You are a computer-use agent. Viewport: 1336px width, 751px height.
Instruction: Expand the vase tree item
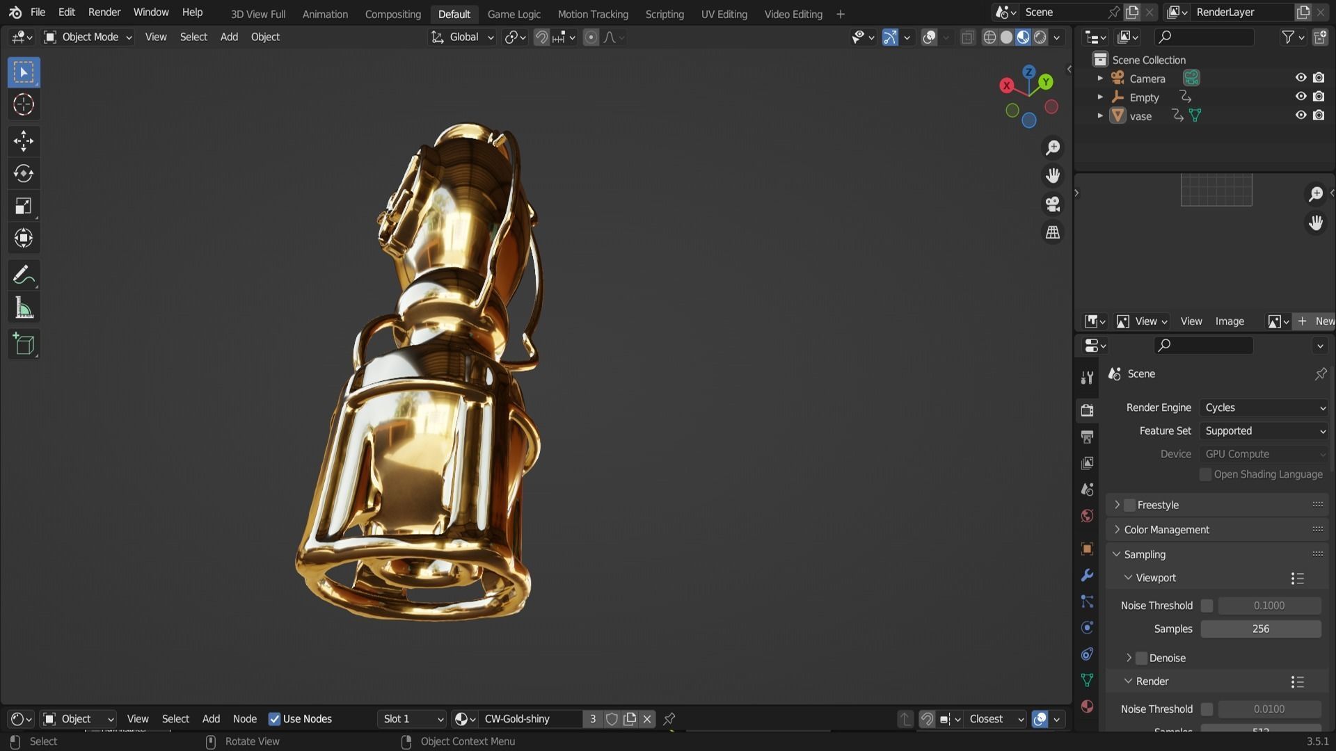click(x=1099, y=115)
